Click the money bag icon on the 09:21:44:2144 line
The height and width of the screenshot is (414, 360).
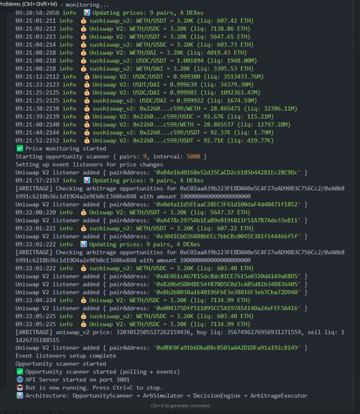[x=87, y=132]
